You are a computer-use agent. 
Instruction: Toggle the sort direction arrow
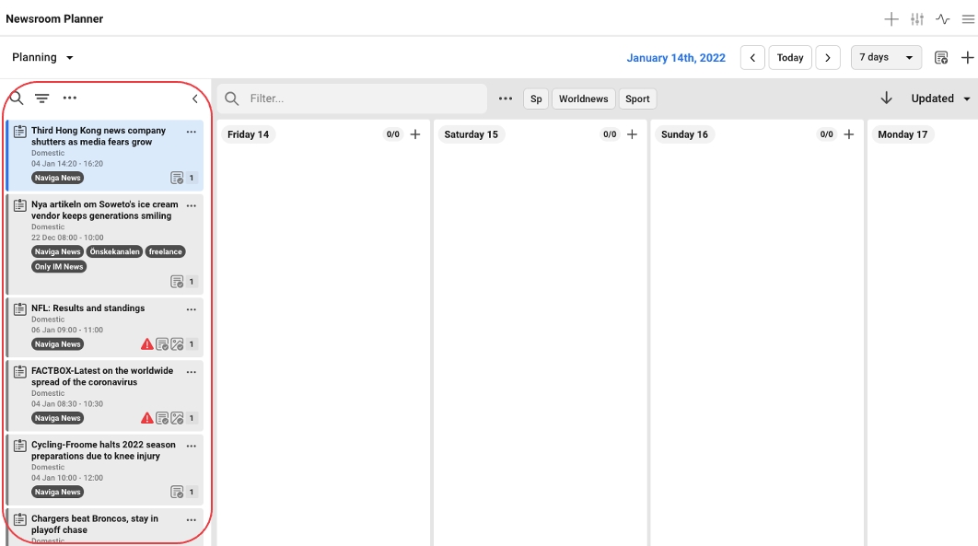tap(887, 99)
